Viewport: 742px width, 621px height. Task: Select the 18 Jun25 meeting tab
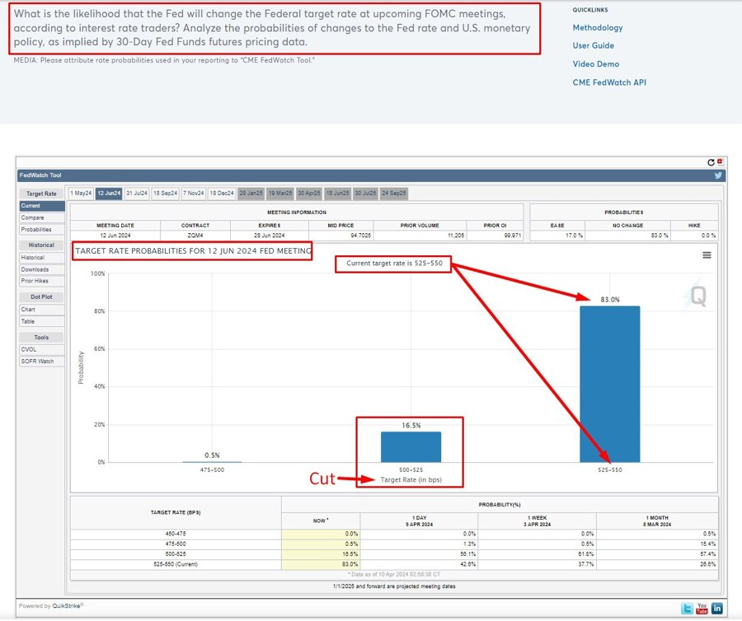(338, 194)
